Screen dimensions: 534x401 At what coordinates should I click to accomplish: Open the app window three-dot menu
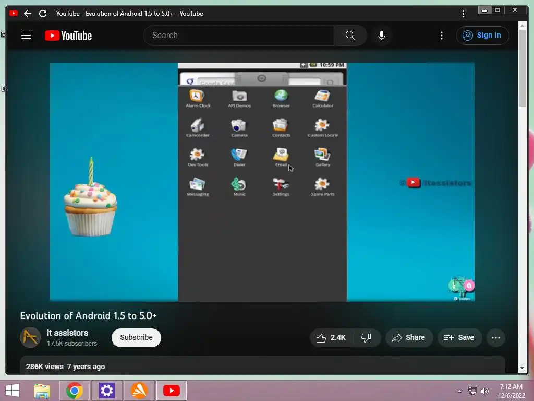[463, 14]
